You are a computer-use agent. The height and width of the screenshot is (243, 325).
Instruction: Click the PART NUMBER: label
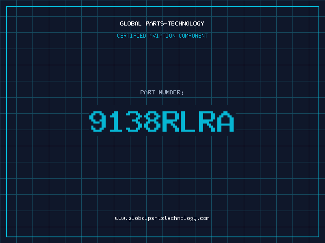(162, 92)
